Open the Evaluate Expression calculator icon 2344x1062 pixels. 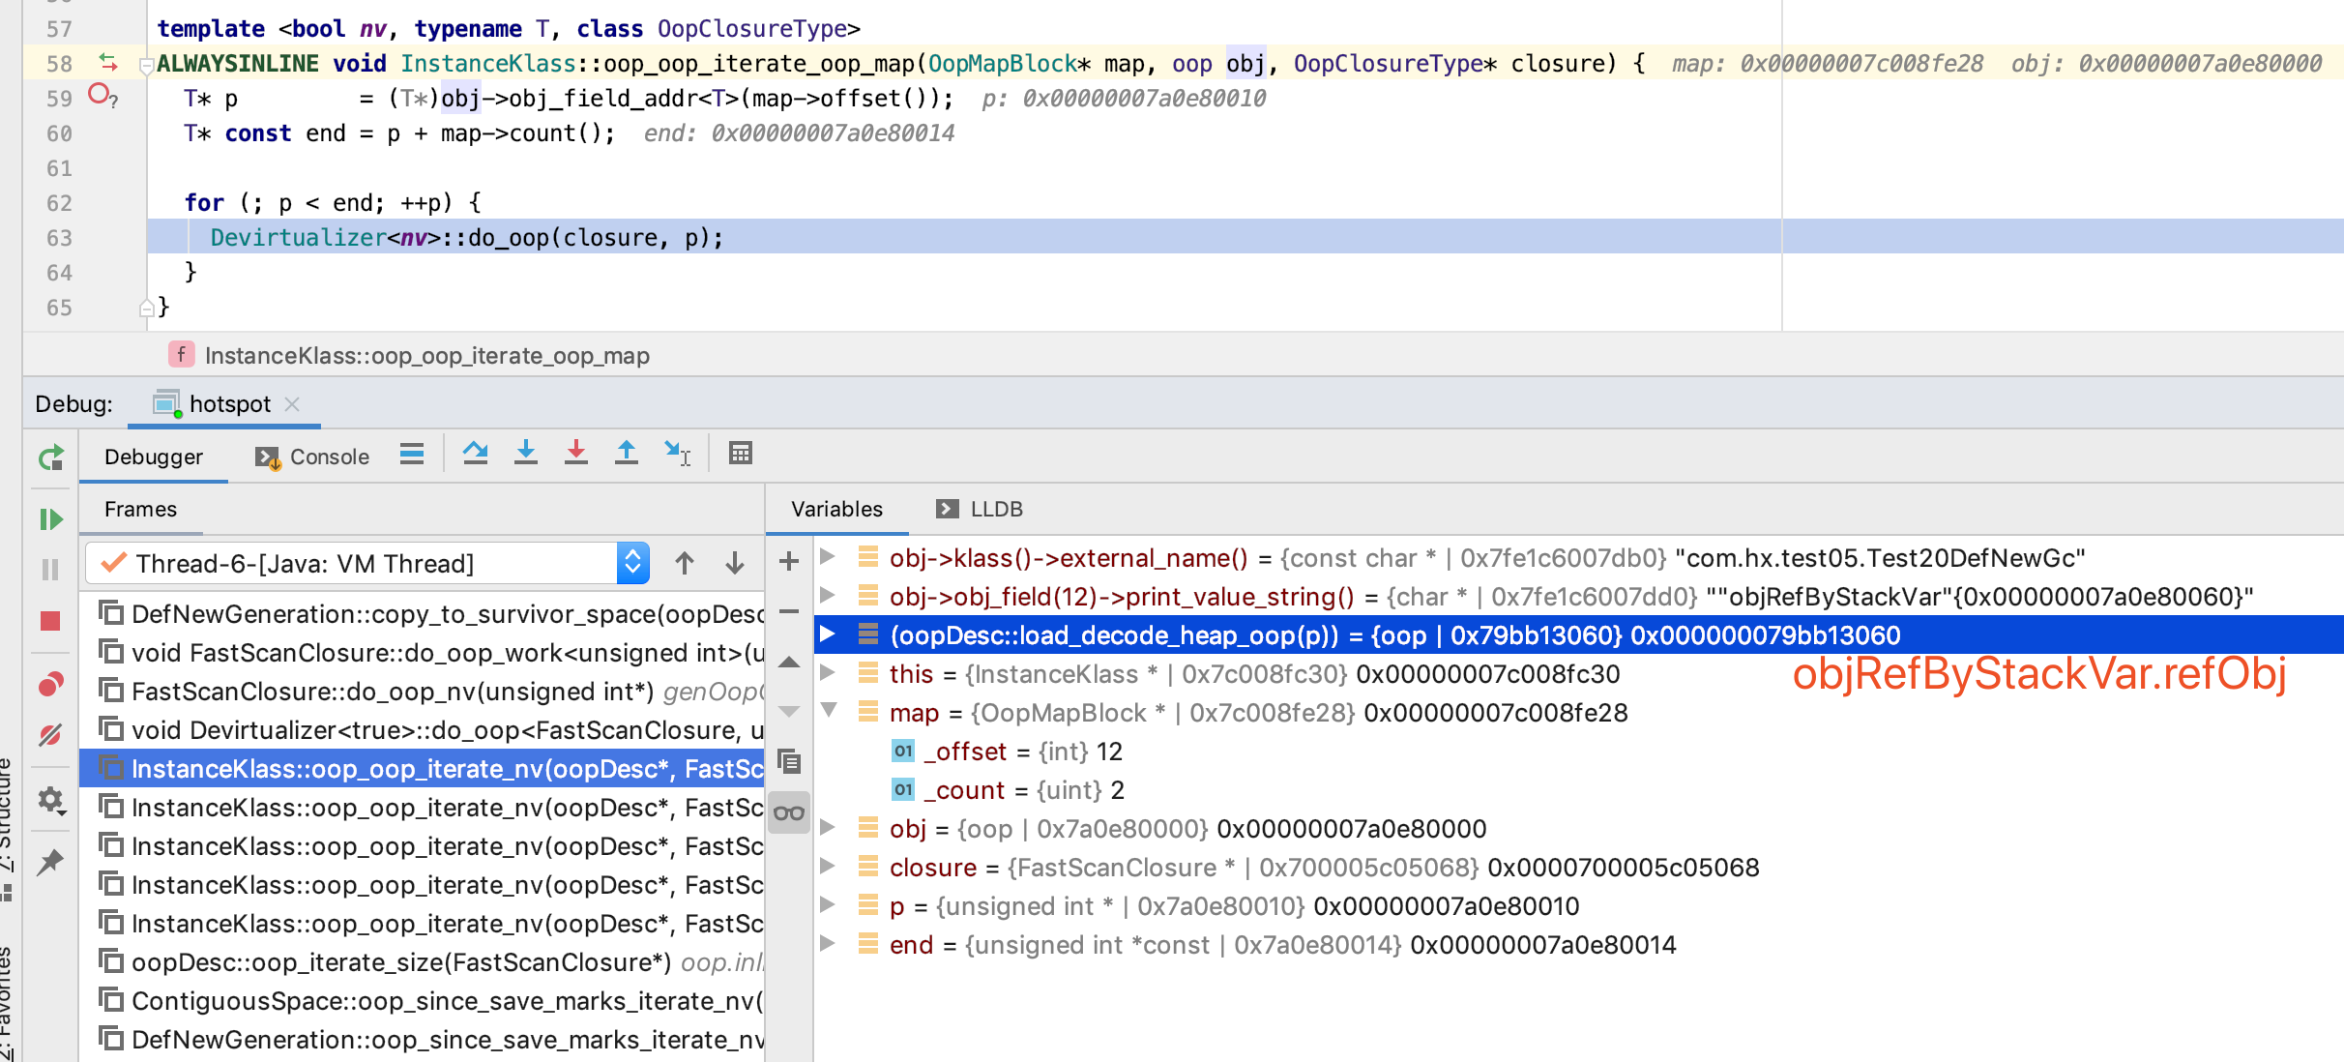pyautogui.click(x=741, y=454)
